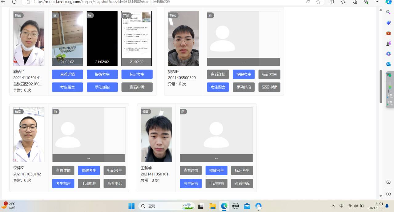The image size is (394, 212).
Task: Open the Copilot icon in Edge
Action: click(x=388, y=2)
